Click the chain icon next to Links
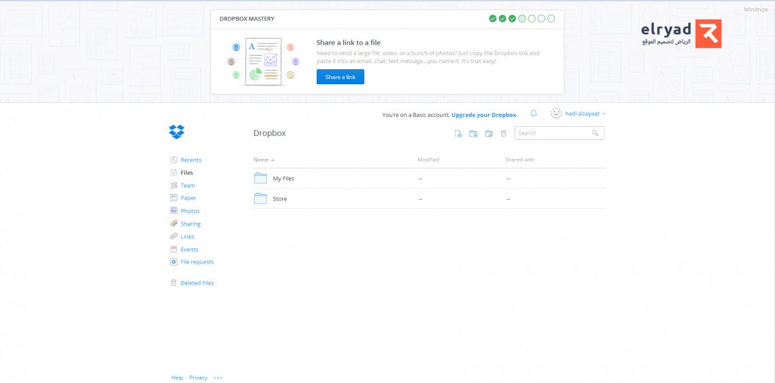 [173, 236]
